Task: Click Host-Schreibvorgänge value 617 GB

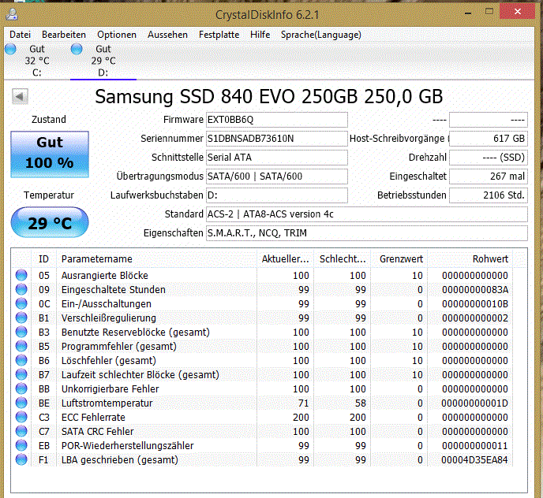Action: click(x=489, y=139)
